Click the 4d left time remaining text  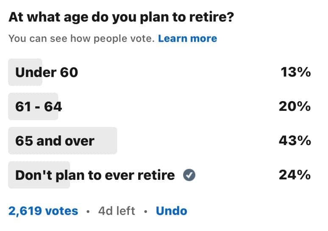coord(117,211)
